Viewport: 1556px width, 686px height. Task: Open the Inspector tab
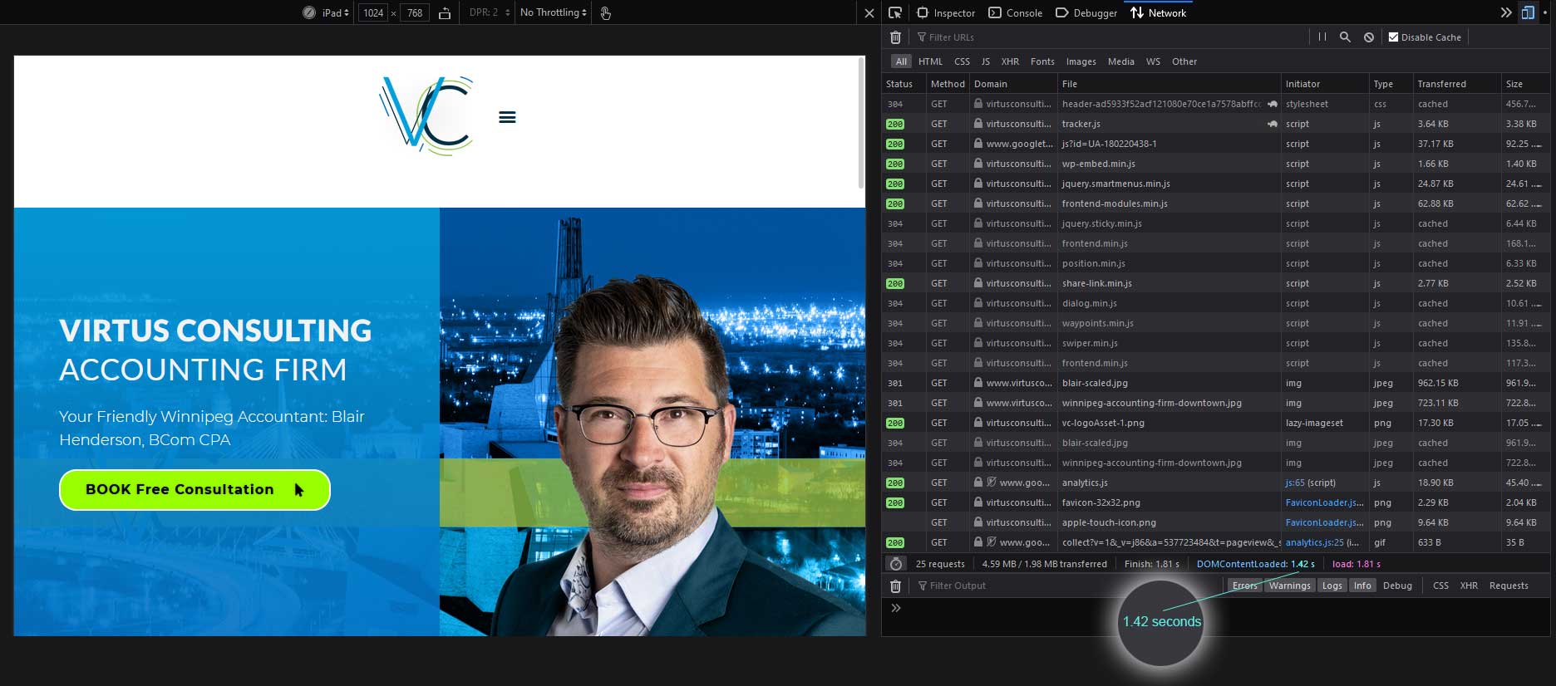946,12
